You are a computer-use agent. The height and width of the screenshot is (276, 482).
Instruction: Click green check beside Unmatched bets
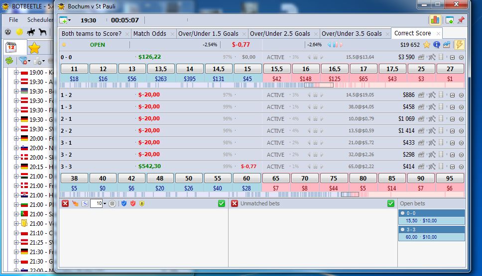coord(391,203)
